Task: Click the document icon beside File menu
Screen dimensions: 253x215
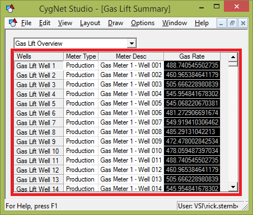Action: 13,23
